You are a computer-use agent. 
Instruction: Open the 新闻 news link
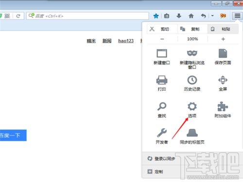tap(107, 41)
